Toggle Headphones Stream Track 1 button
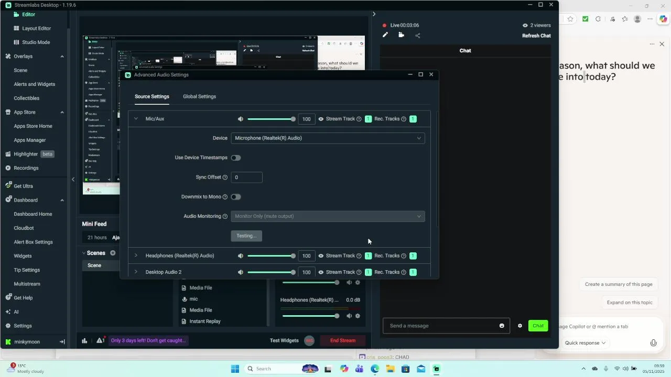The width and height of the screenshot is (671, 377). 368,256
